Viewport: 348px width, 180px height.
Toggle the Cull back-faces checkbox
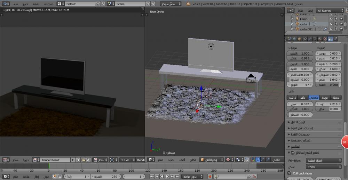tap(290, 173)
